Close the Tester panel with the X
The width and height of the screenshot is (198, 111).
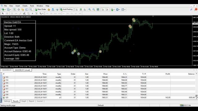[1, 73]
